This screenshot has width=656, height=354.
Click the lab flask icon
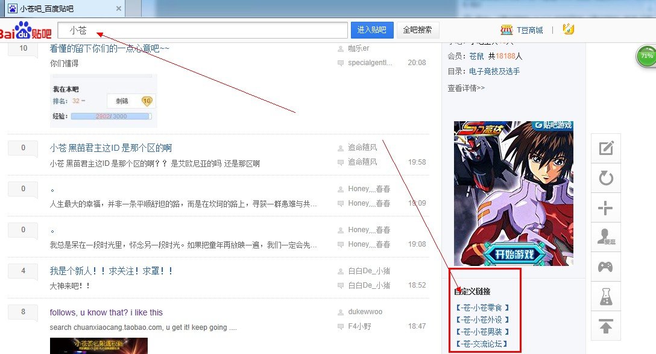coord(605,297)
